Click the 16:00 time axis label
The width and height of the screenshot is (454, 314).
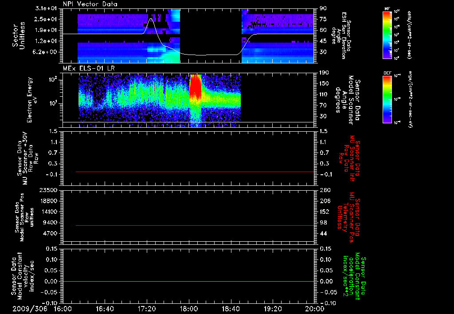pyautogui.click(x=63, y=309)
